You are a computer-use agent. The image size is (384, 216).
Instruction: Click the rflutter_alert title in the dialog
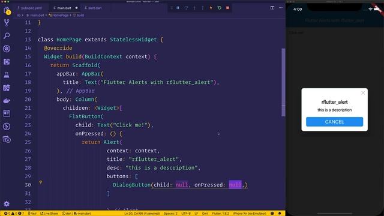pyautogui.click(x=334, y=102)
